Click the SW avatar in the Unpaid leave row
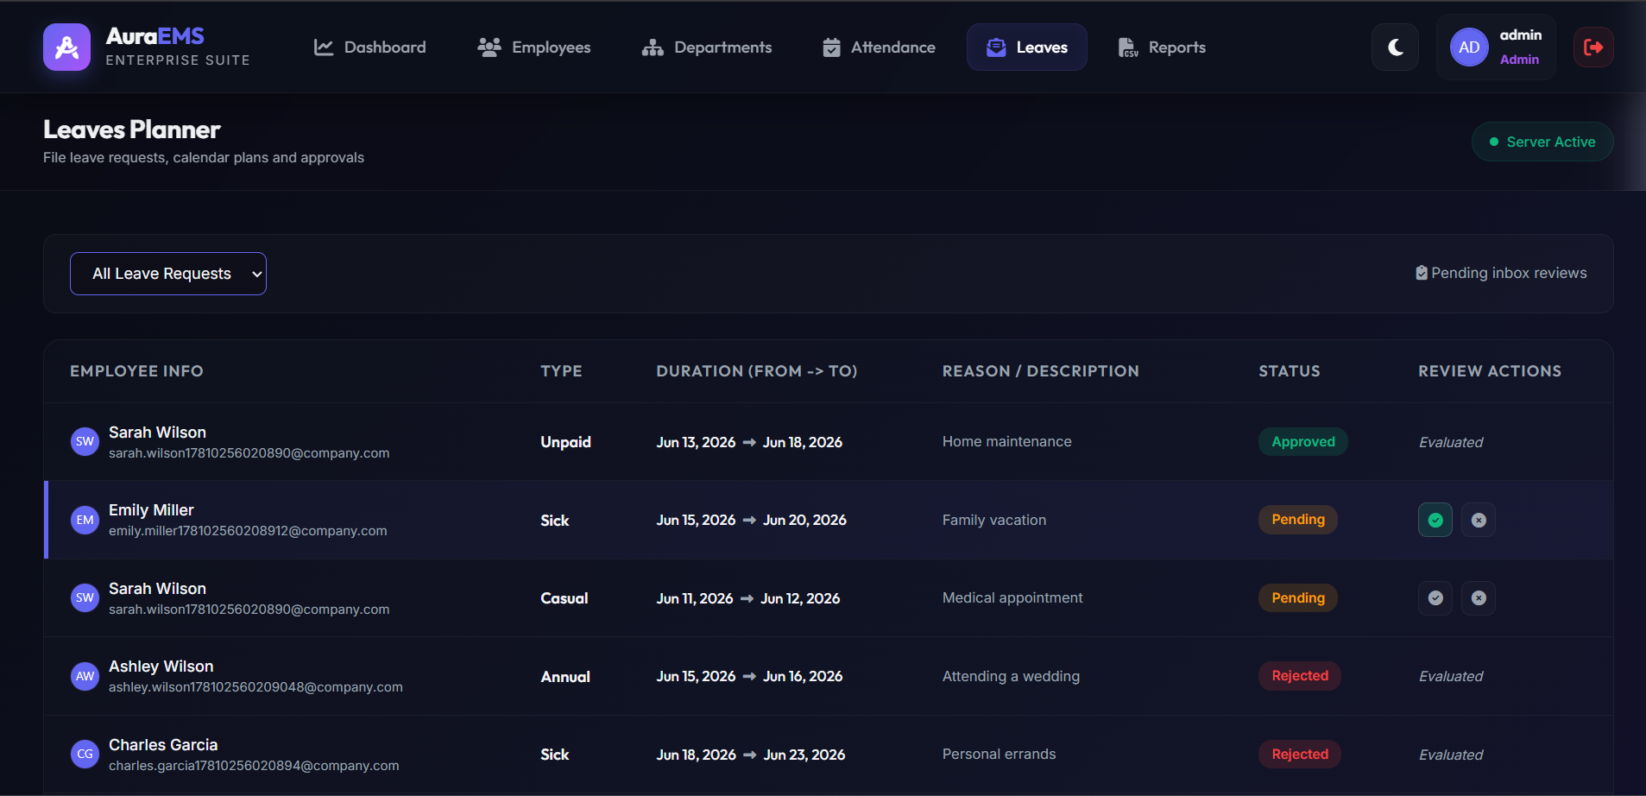1646x796 pixels. [85, 442]
